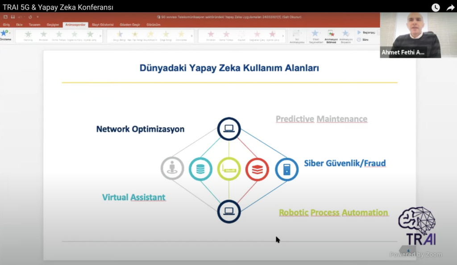Click the YouTube Share arrow icon

point(450,8)
